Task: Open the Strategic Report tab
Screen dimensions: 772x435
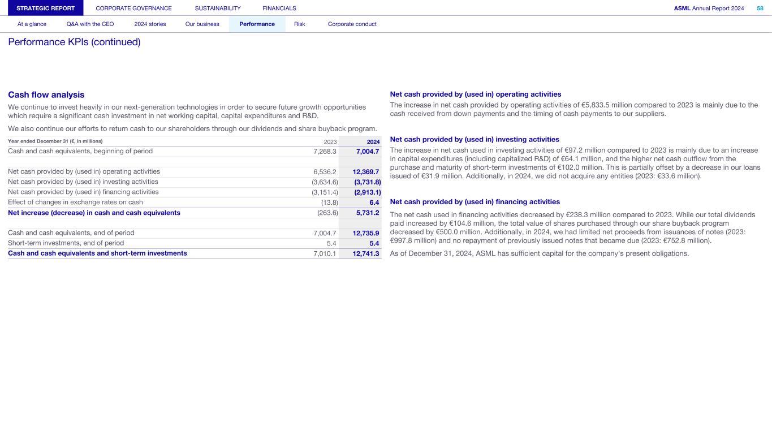Action: [41, 8]
